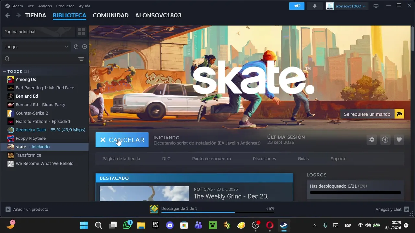This screenshot has width=415, height=233.
Task: Open Opera browser from taskbar
Action: click(270, 225)
